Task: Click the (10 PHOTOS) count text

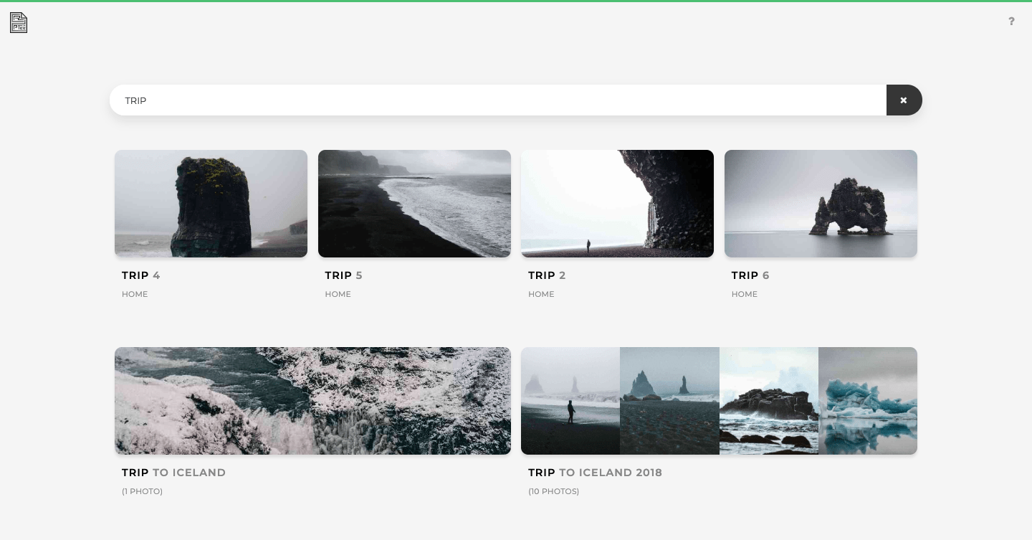Action: [554, 491]
